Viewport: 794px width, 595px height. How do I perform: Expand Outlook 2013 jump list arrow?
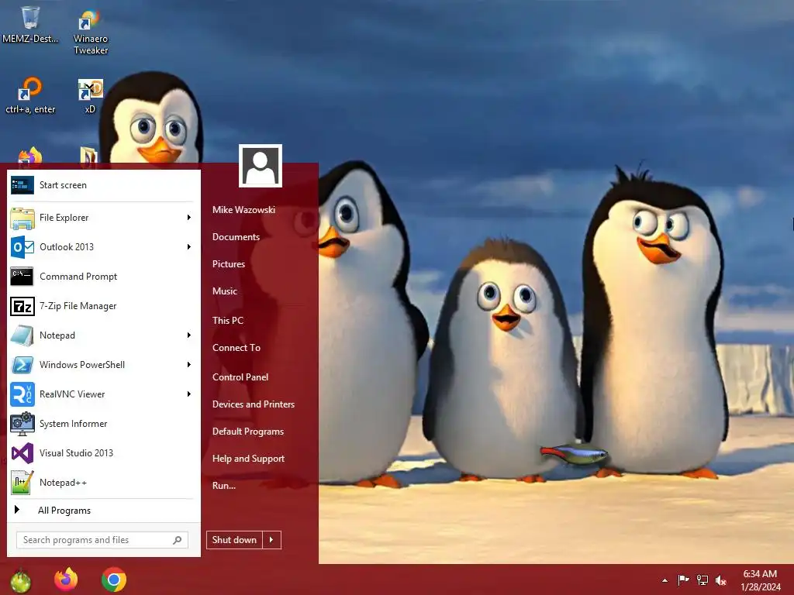point(189,247)
